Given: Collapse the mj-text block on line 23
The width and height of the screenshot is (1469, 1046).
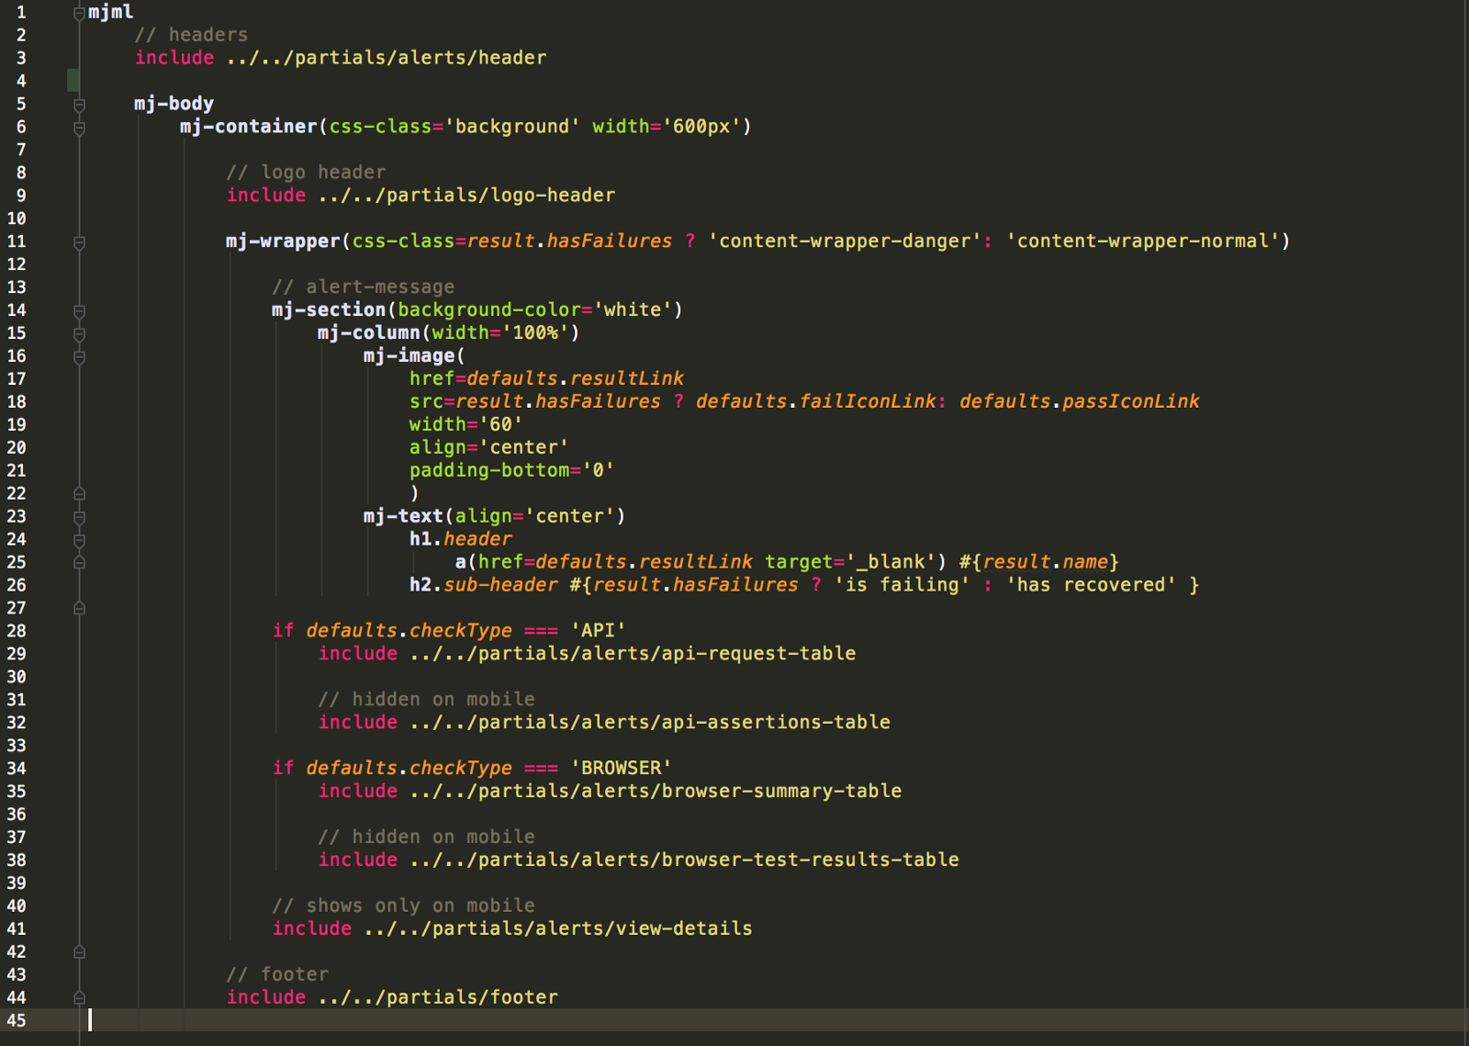Looking at the screenshot, I should pyautogui.click(x=80, y=518).
